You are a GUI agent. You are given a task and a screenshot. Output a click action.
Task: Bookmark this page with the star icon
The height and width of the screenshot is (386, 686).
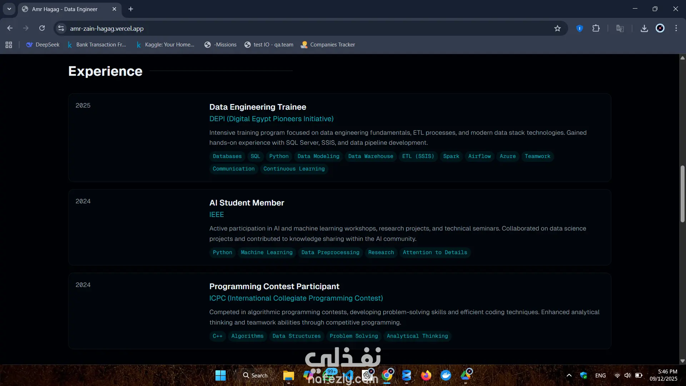[x=557, y=28]
